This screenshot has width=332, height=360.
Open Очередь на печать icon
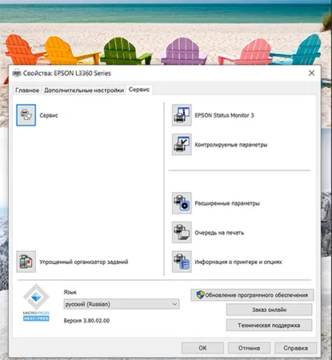(182, 232)
